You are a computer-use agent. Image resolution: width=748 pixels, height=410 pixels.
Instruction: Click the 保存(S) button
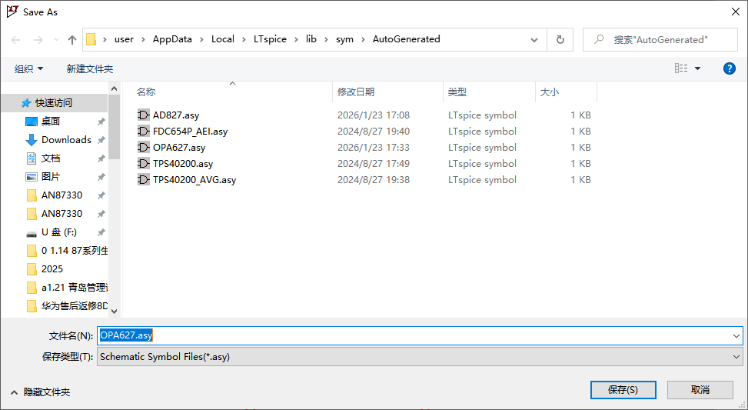(x=623, y=390)
